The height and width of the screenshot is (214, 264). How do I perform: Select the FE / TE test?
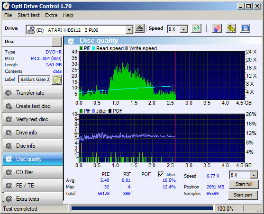[33, 186]
